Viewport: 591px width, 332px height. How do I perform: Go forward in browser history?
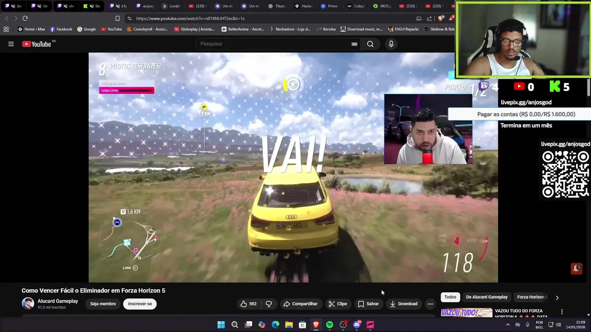click(x=16, y=18)
